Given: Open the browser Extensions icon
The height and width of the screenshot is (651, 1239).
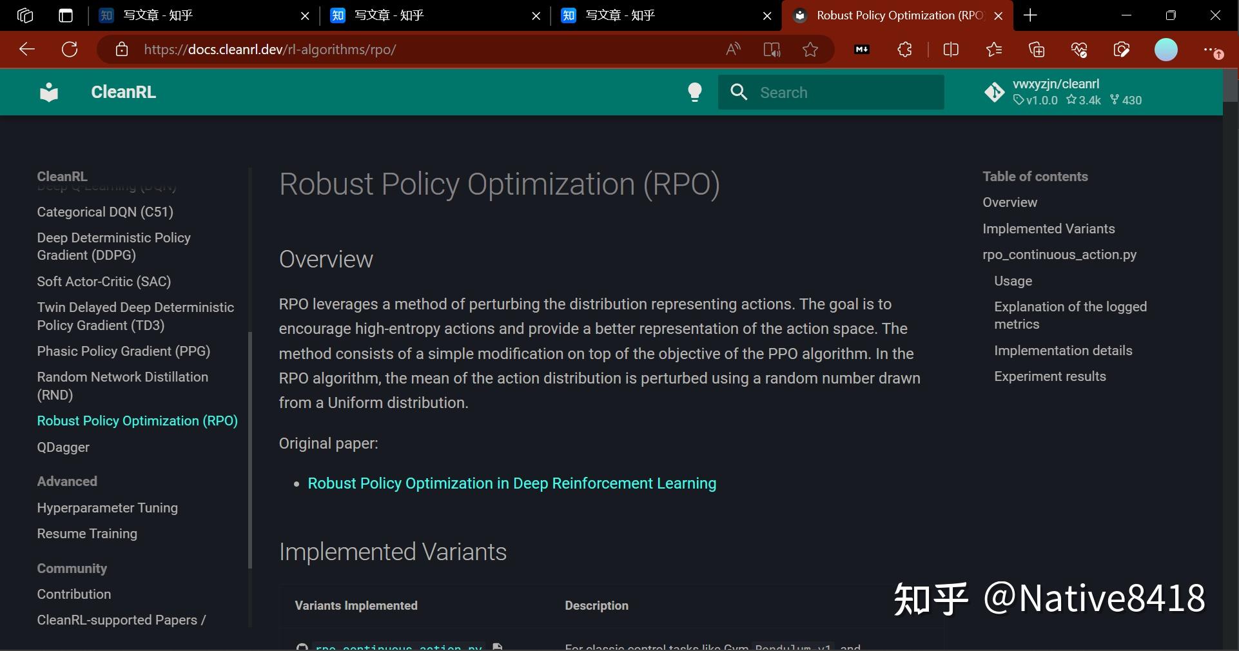Looking at the screenshot, I should point(904,50).
